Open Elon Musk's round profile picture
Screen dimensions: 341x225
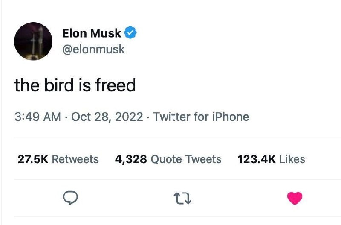tap(33, 41)
